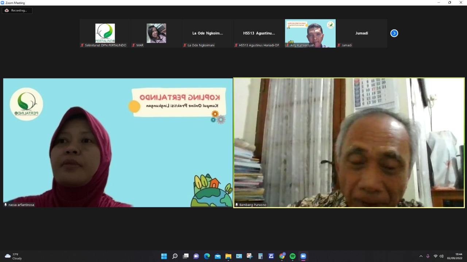This screenshot has height=262, width=467.
Task: Click the nassa arfiantinosa video tile
Action: click(118, 143)
